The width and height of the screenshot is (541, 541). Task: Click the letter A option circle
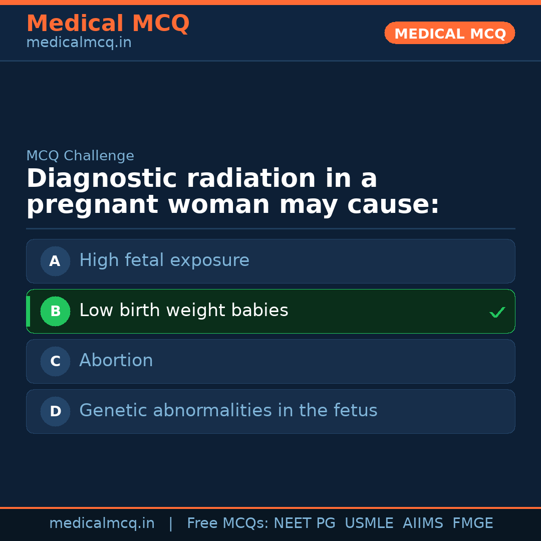[x=55, y=261]
